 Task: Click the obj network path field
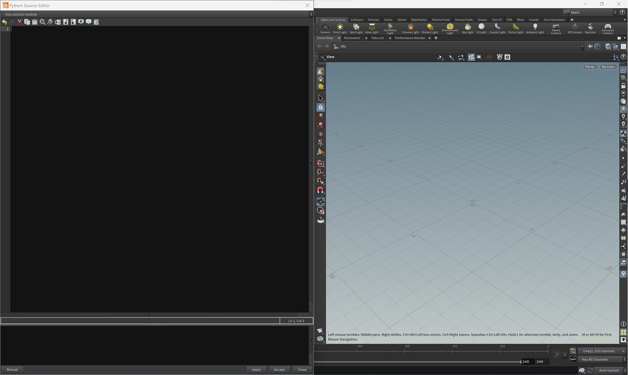[459, 46]
